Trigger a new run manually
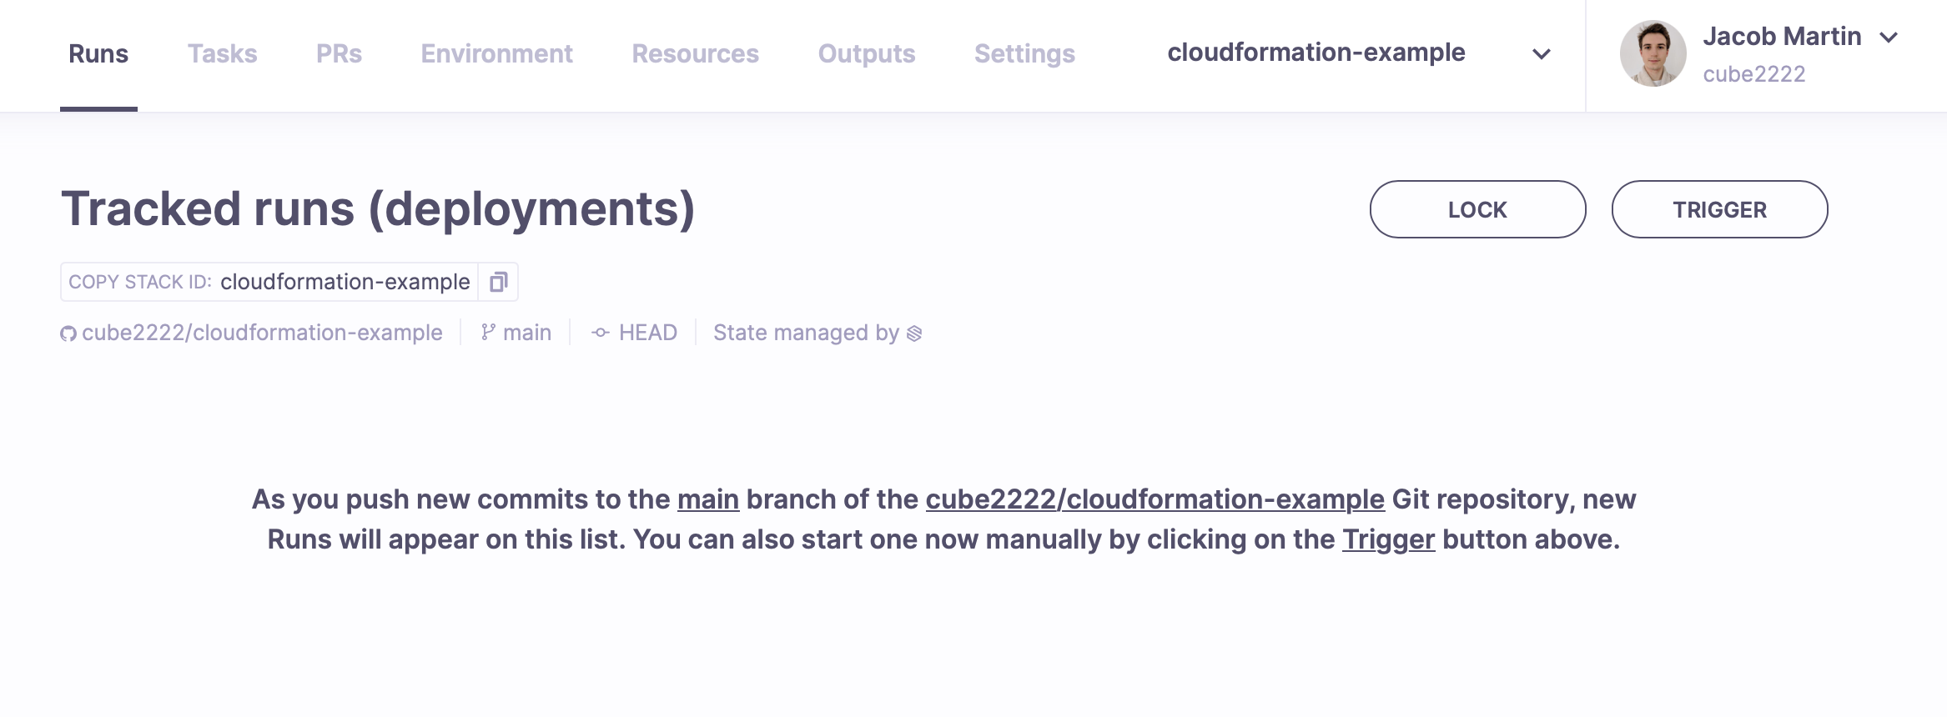The height and width of the screenshot is (717, 1947). 1720,209
